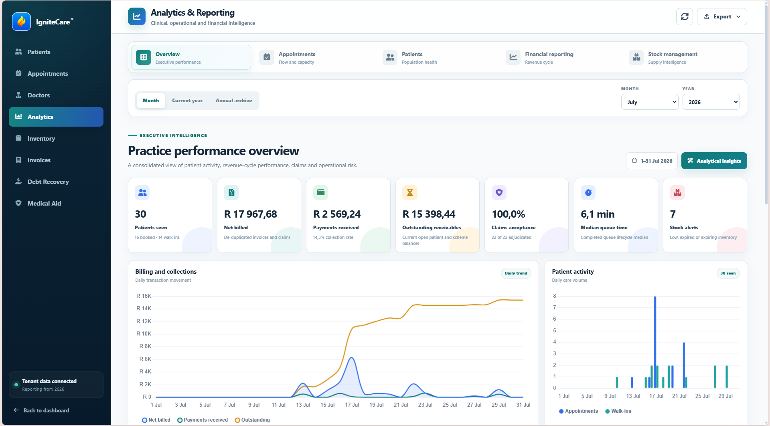Toggle Walk-ins series in Patient activity
The image size is (770, 426).
pos(618,411)
